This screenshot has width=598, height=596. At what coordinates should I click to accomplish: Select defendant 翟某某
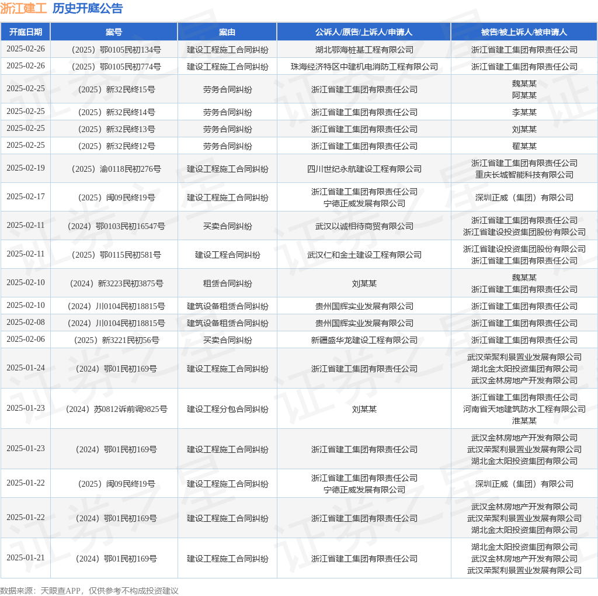pos(524,146)
